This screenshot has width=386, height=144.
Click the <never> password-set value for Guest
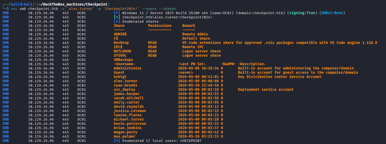pos(186,72)
